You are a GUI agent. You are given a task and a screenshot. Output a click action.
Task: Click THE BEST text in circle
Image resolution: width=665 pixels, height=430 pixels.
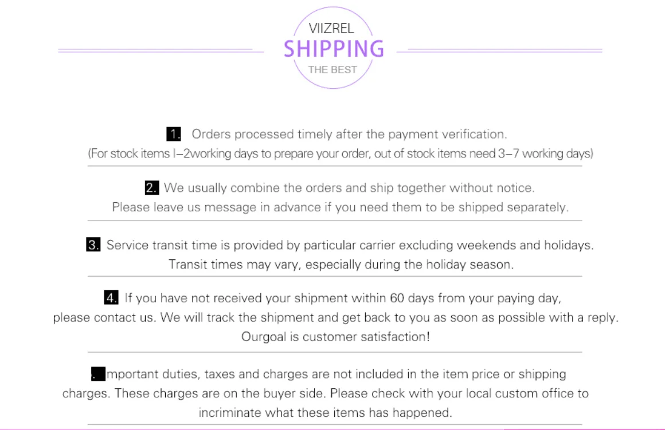332,70
